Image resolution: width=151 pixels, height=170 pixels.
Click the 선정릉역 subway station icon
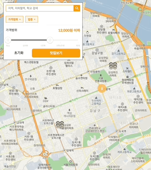[x=88, y=72]
